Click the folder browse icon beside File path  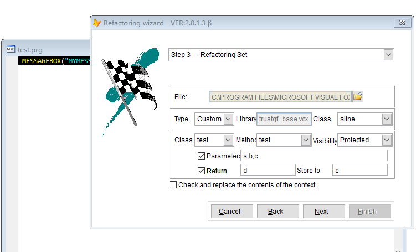coord(358,97)
